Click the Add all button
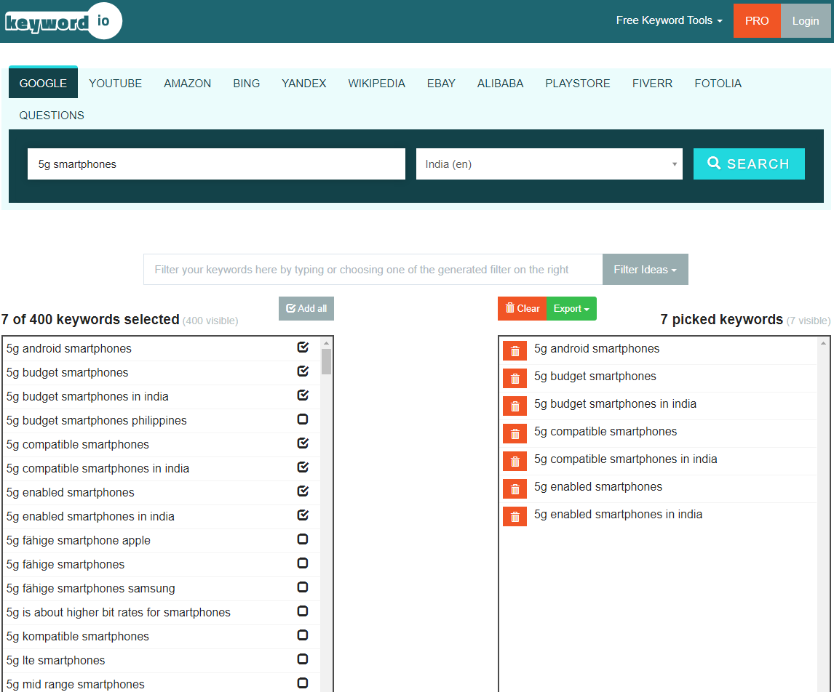834x692 pixels. (306, 308)
